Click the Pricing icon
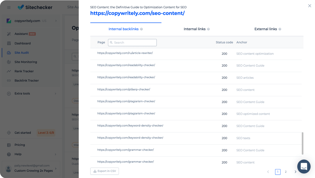315x178 pixels. click(x=9, y=145)
